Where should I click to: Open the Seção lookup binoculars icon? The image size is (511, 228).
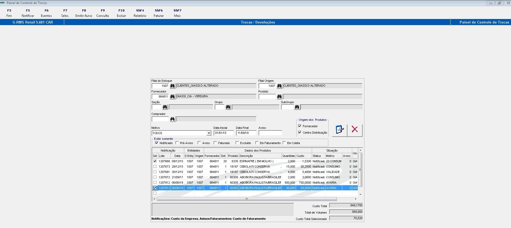tap(165, 107)
